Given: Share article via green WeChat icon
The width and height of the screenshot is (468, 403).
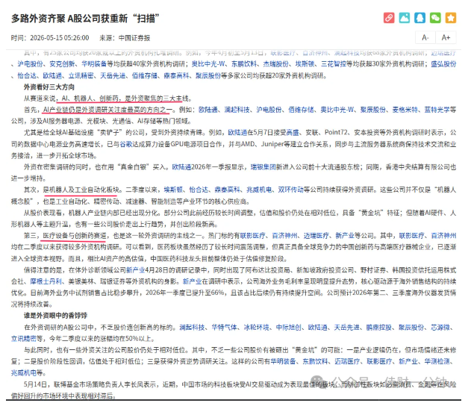Looking at the screenshot, I should click(435, 18).
